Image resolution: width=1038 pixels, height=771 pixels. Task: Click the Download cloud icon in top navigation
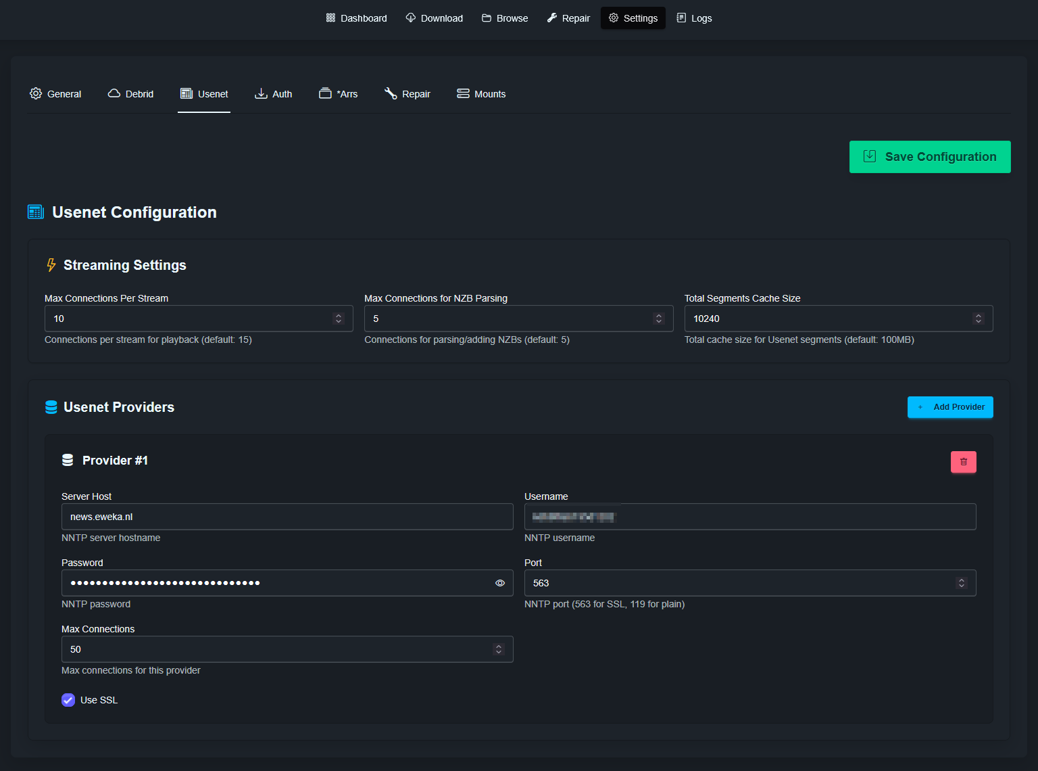pyautogui.click(x=411, y=18)
